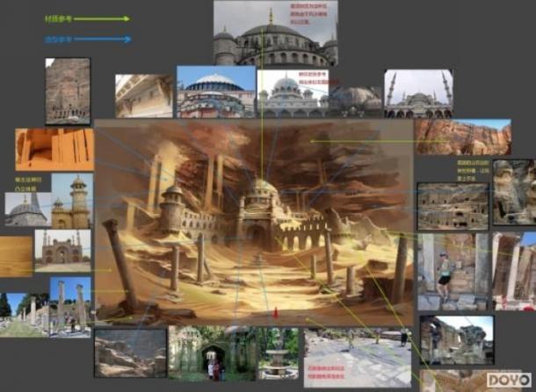536x392 pixels.
Task: Select the ruined pillars photo beside the tourist photo
Action: click(514, 272)
